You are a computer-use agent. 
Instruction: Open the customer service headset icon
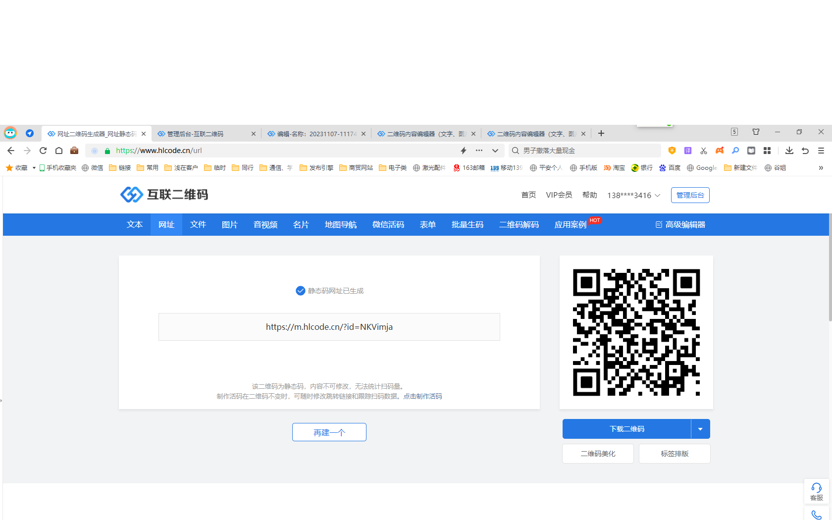point(816,491)
